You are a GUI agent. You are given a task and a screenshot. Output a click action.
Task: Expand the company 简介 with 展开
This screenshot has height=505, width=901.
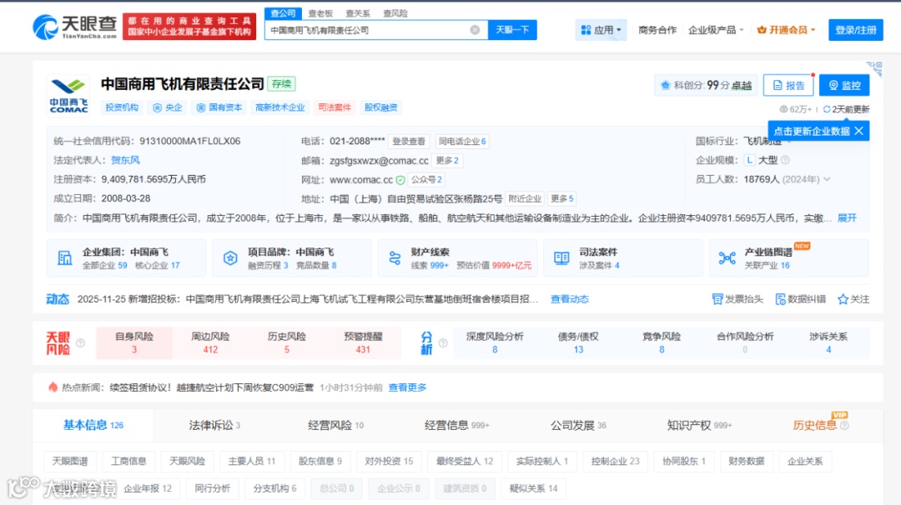pyautogui.click(x=847, y=218)
